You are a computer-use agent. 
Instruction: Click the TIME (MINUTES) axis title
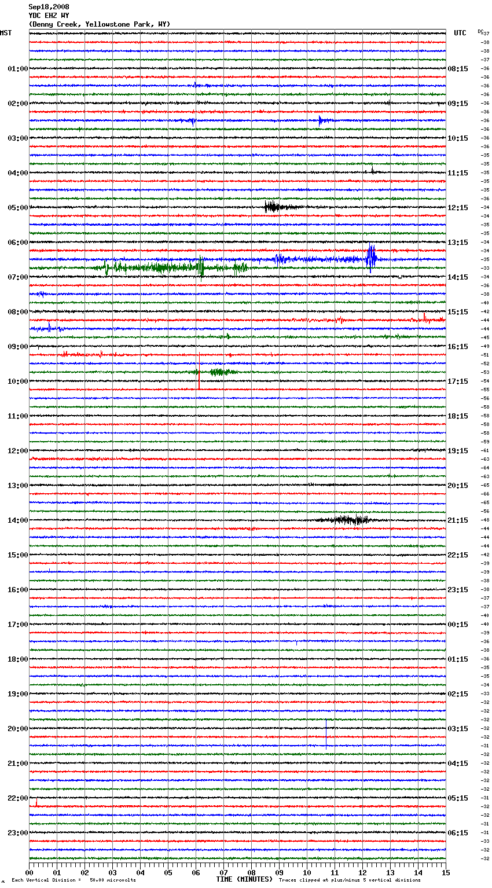click(244, 879)
